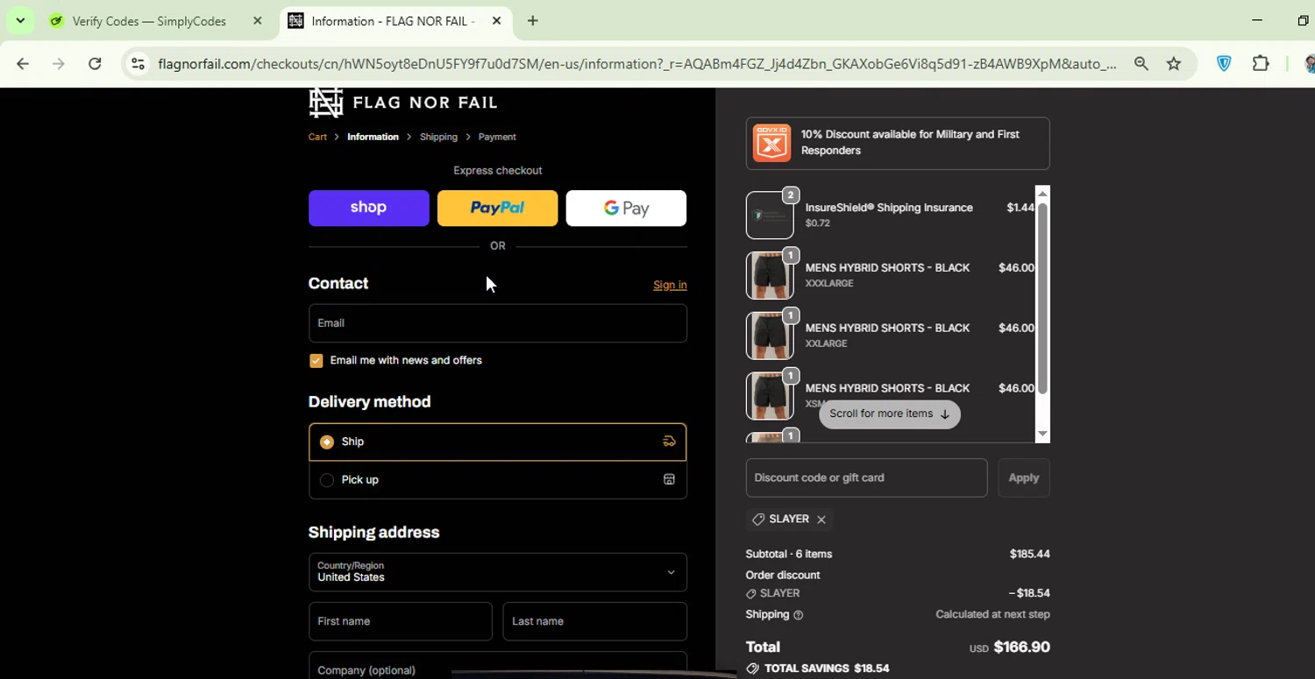Open the Country/Region dropdown
Screen dimensions: 1315x679
[x=497, y=572]
